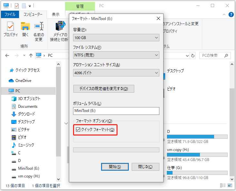The height and width of the screenshot is (191, 236).
Task: Select drive D in navigation pane
Action: point(19,161)
